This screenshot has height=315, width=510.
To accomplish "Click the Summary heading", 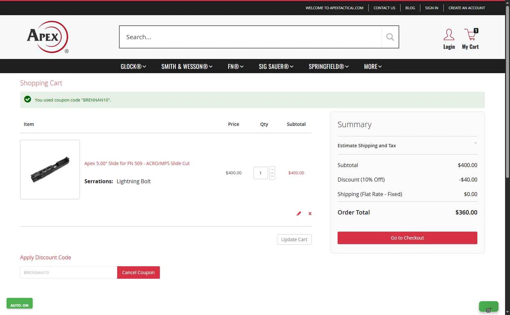I will (354, 125).
